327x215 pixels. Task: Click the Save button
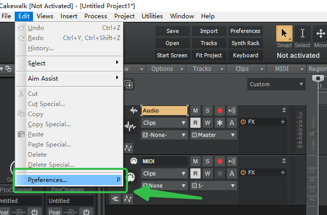pyautogui.click(x=173, y=31)
